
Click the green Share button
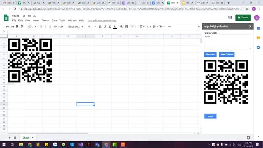pos(243,18)
